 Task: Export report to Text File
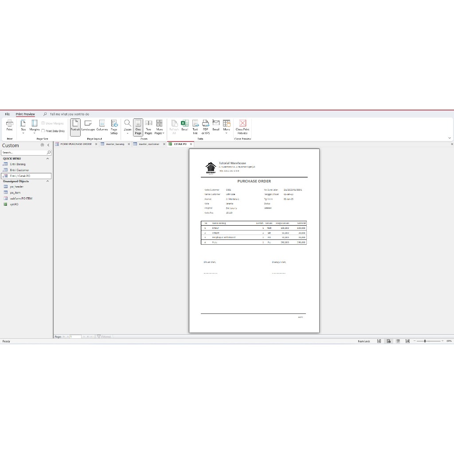click(x=195, y=127)
